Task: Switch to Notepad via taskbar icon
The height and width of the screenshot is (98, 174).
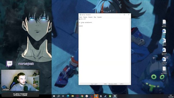Action: 115,96
